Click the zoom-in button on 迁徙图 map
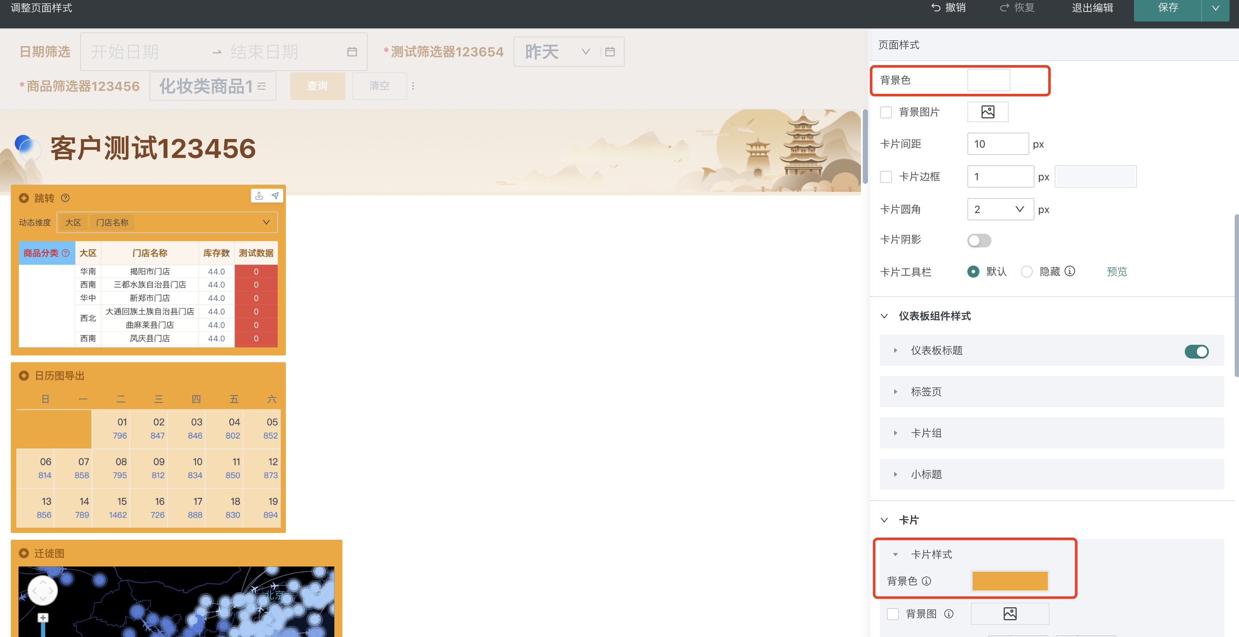This screenshot has height=637, width=1239. tap(43, 618)
